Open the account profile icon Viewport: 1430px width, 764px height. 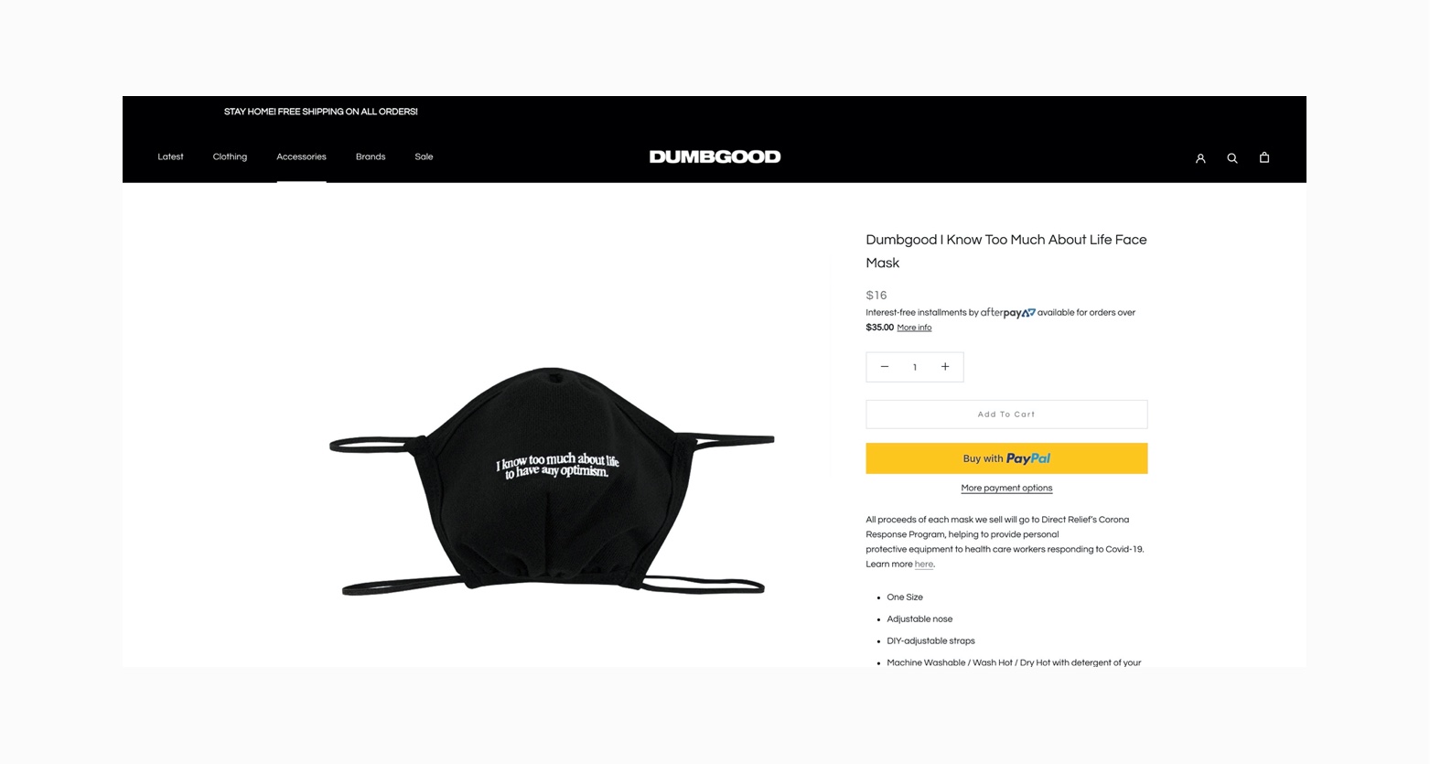1200,158
